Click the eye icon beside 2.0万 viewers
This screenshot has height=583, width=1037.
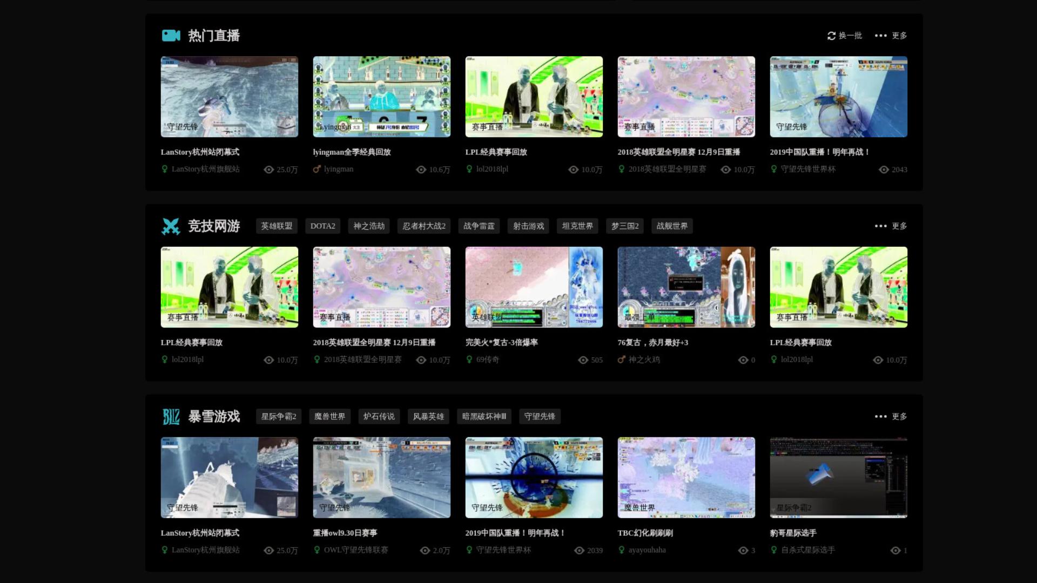click(425, 551)
